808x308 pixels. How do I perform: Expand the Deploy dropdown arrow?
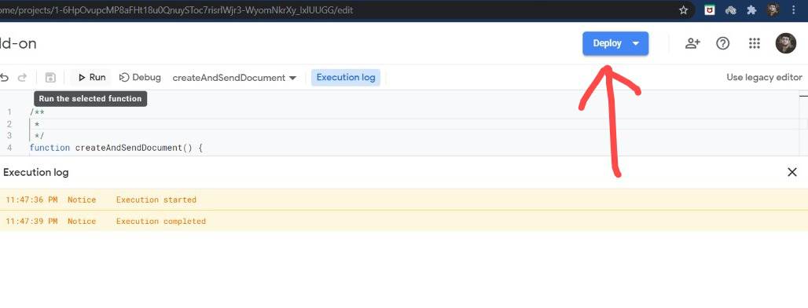[635, 44]
